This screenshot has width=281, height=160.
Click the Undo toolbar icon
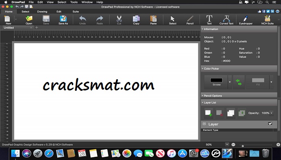(x=82, y=20)
